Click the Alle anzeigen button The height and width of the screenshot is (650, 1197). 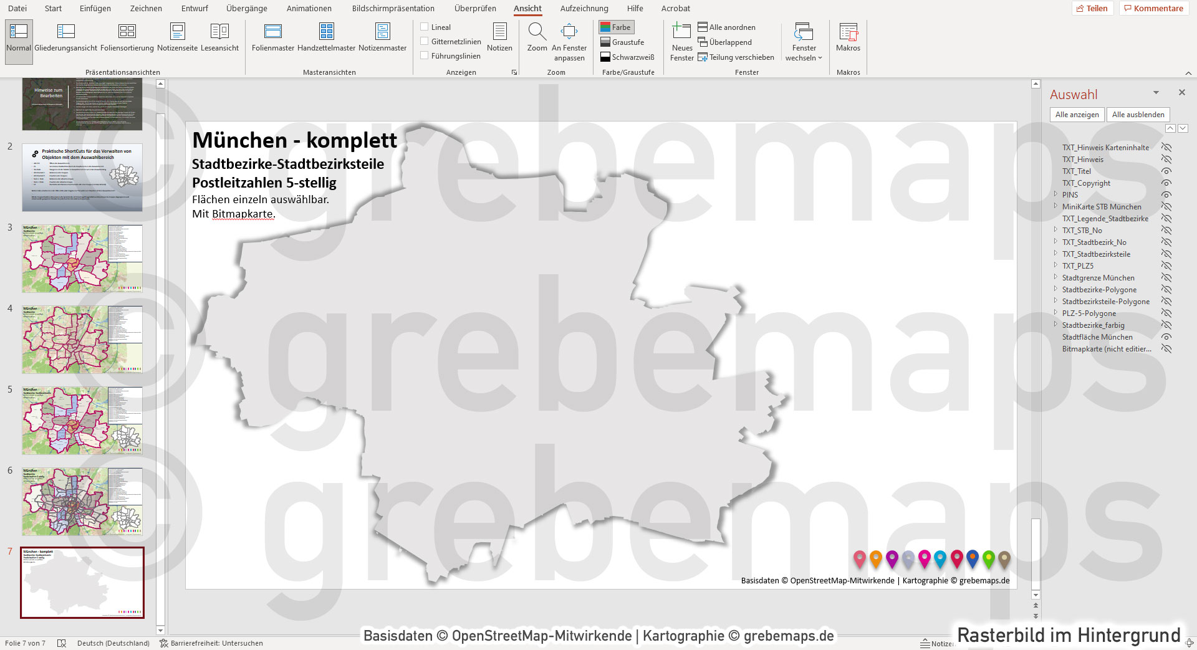coord(1077,114)
